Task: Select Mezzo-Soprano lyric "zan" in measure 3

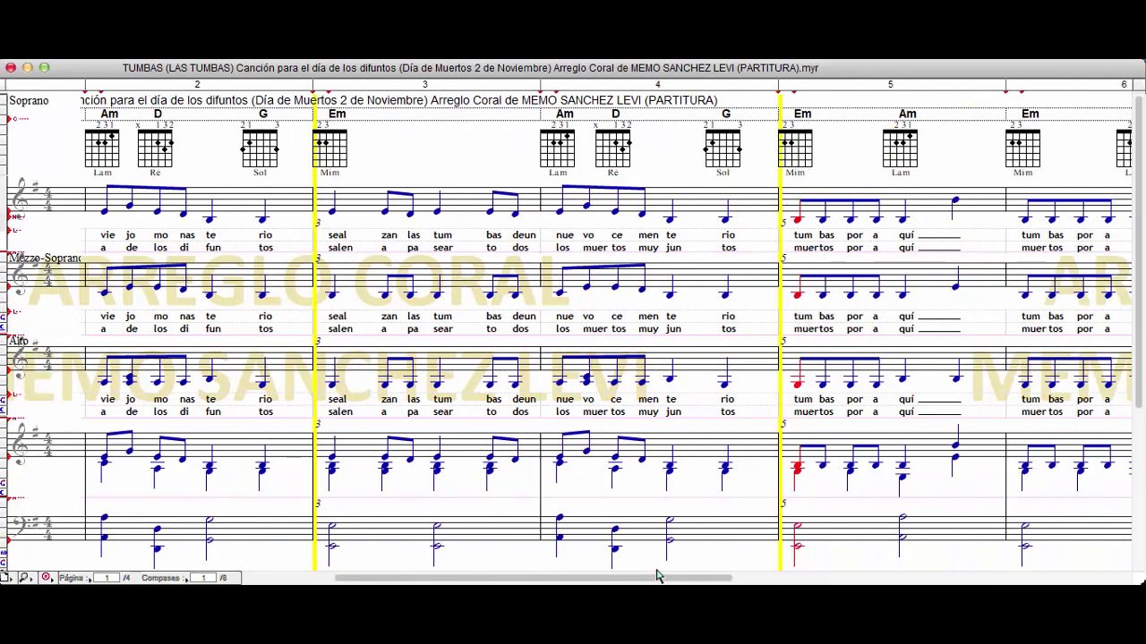Action: tap(389, 316)
